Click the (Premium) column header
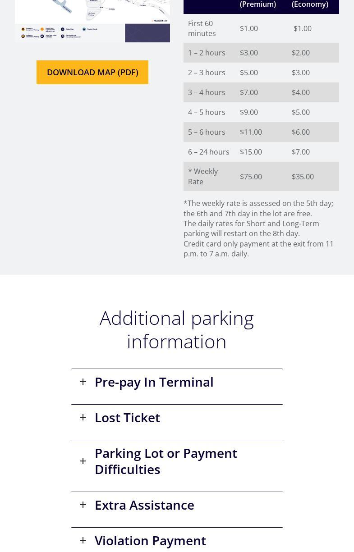The width and height of the screenshot is (354, 552). (x=258, y=5)
